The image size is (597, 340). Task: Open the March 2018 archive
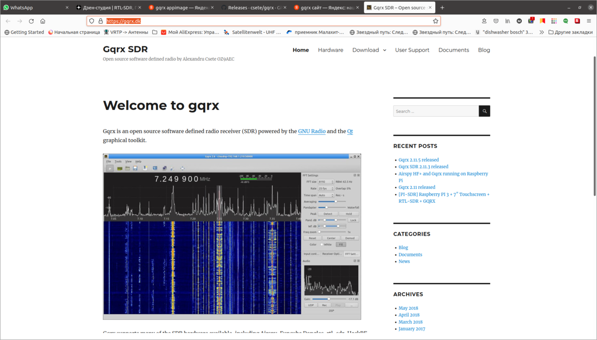point(410,322)
